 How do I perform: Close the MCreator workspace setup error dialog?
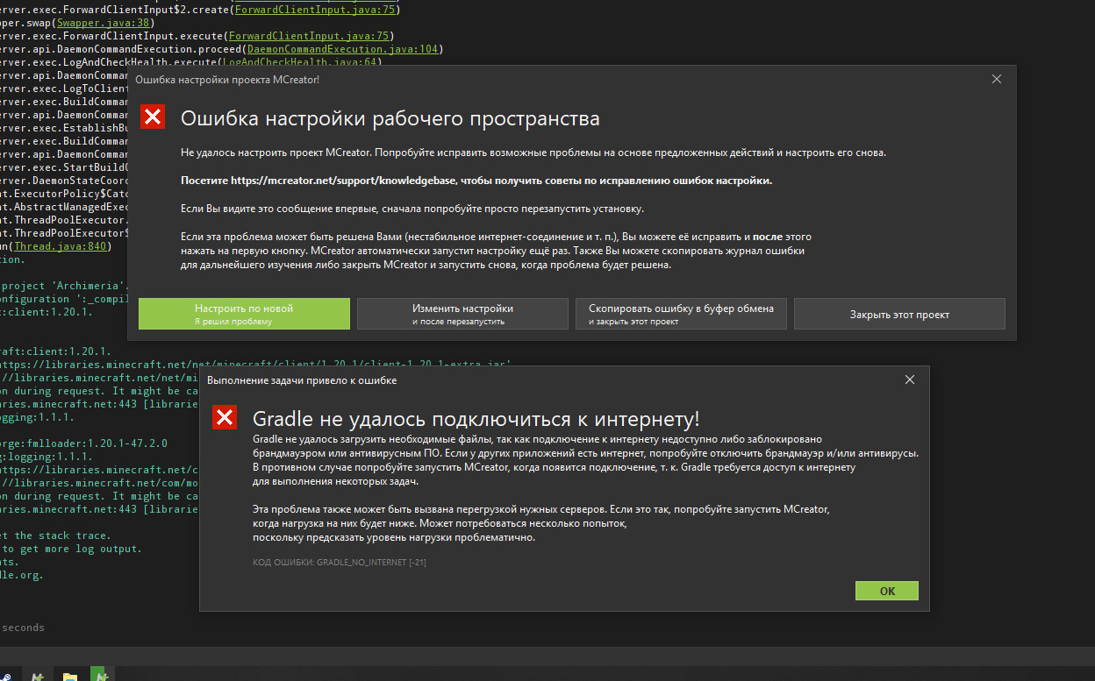996,79
